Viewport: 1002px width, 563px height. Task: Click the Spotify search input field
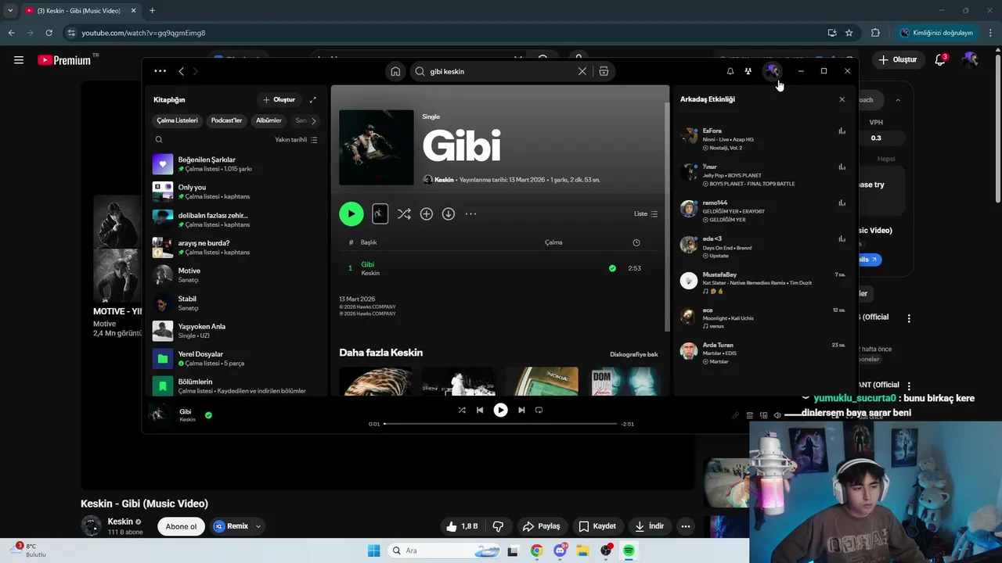(501, 71)
